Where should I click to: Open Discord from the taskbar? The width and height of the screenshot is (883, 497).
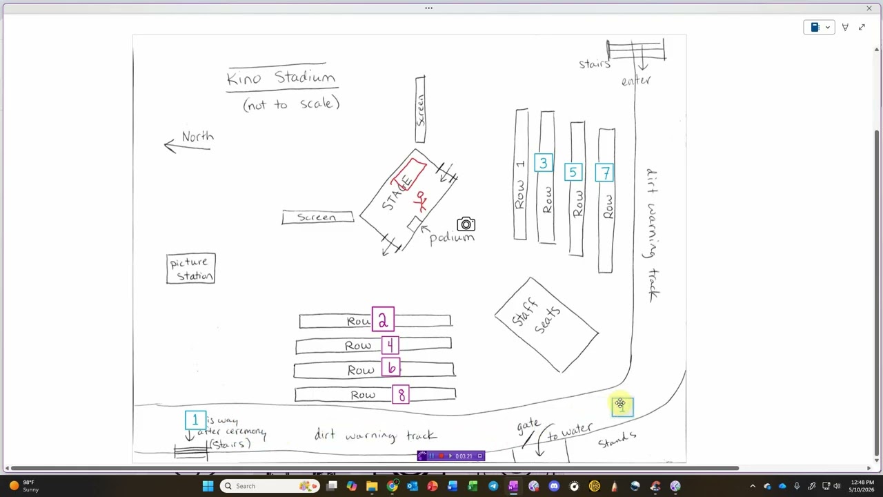(x=554, y=486)
